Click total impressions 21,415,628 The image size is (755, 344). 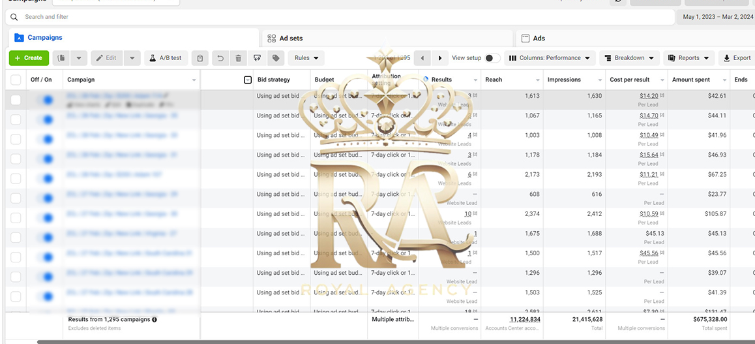click(x=587, y=319)
